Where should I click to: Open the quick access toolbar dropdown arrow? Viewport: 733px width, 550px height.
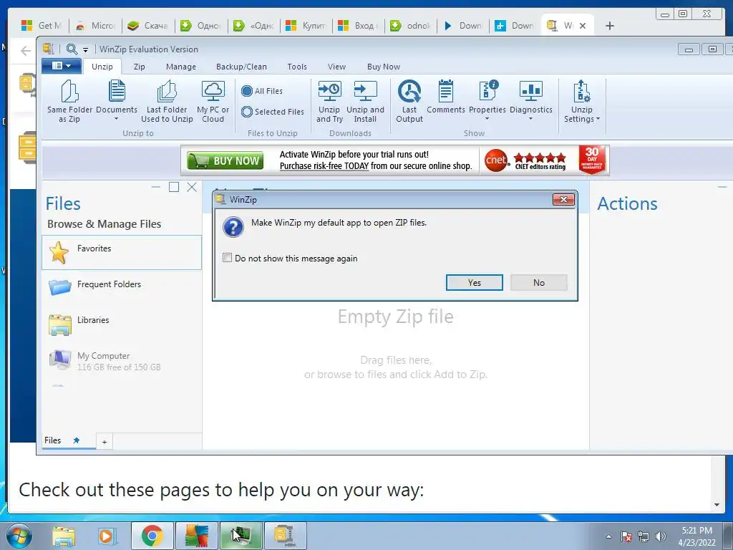[x=85, y=49]
